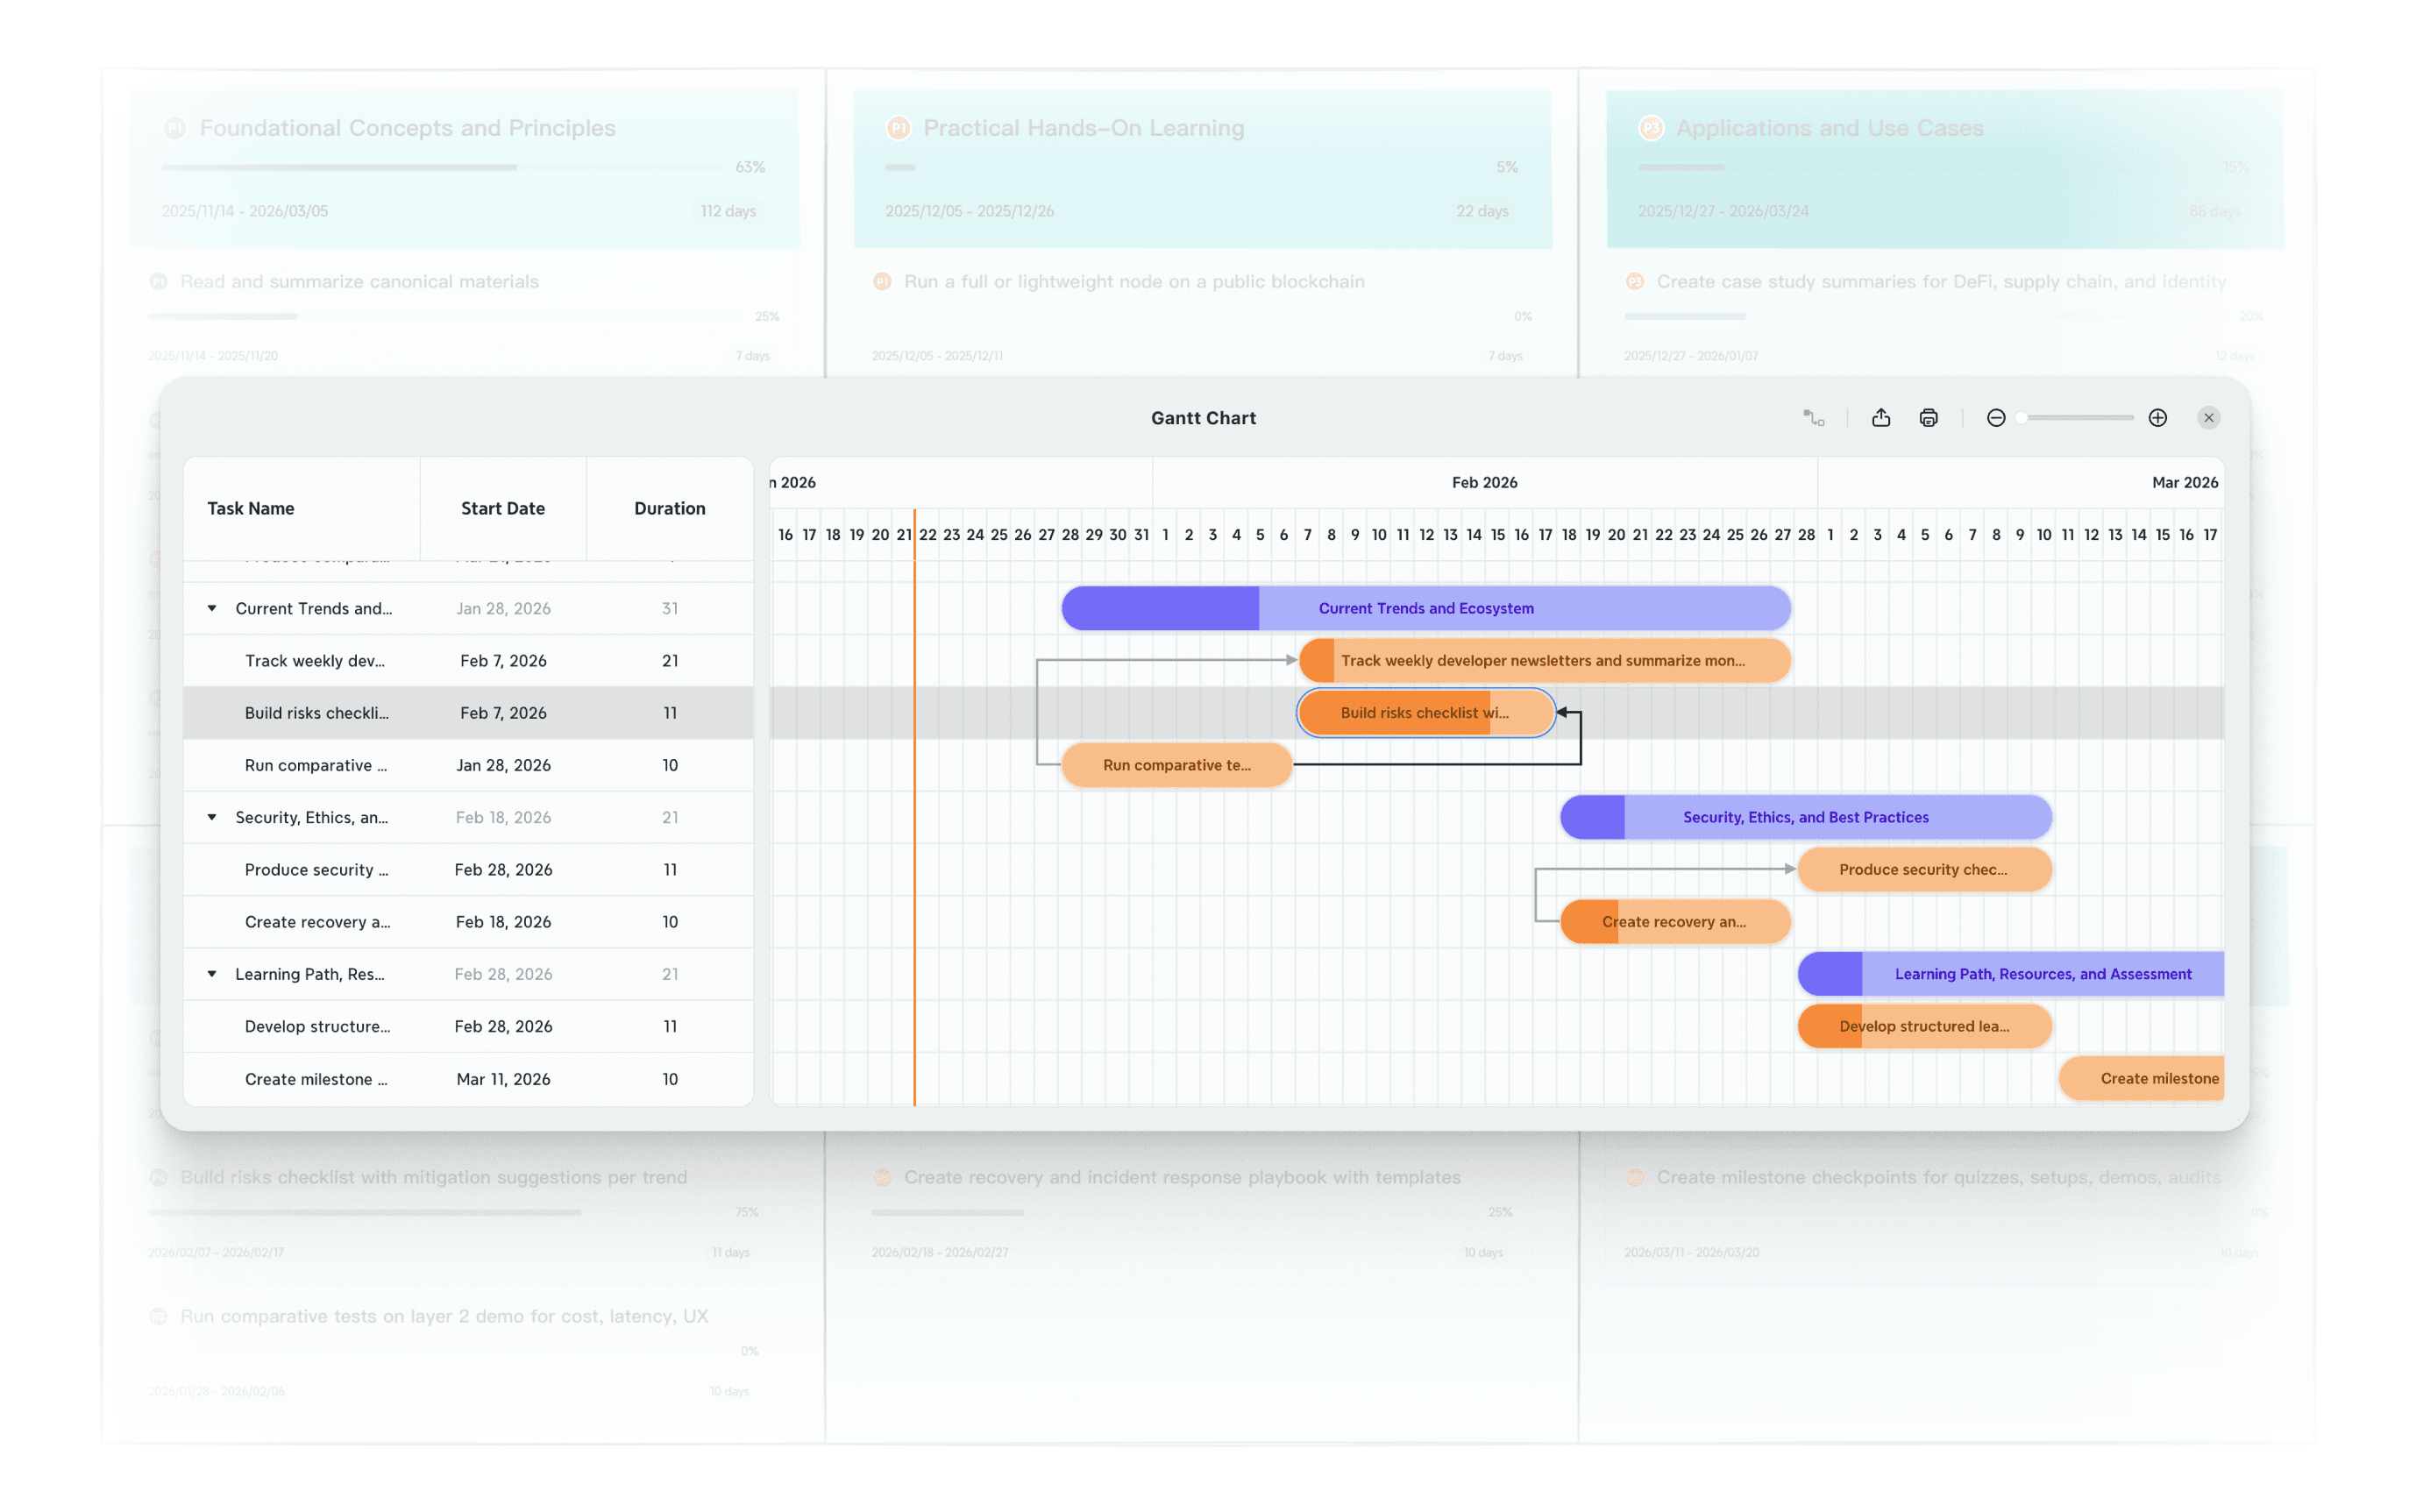Viewport: 2409px width, 1512px height.
Task: Click the Duration column header
Action: pos(668,508)
